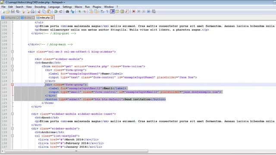Collapse the fold at line 111 blog-sidebar div
Screen dimensions: 276x155
(x=13, y=52)
